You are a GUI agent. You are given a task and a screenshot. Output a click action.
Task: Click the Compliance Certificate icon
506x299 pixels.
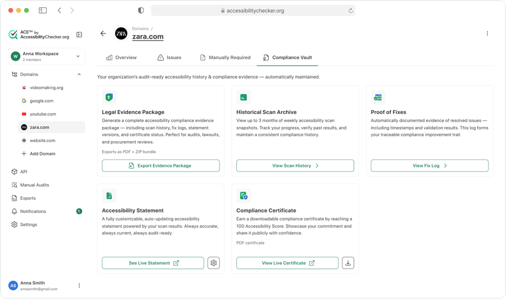pos(244,196)
